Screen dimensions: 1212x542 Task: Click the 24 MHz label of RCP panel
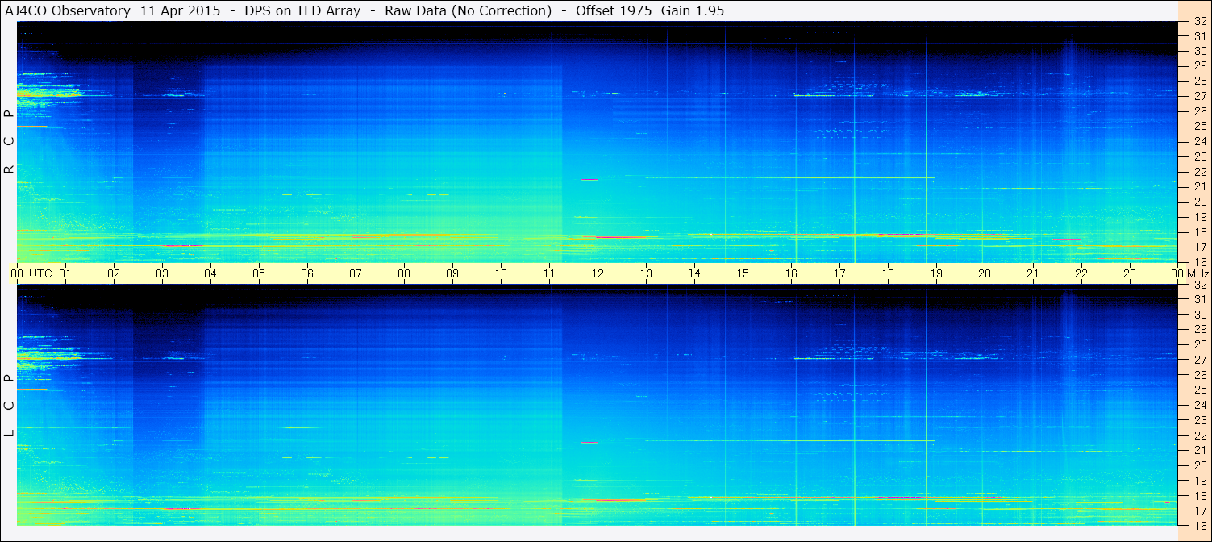pyautogui.click(x=1199, y=142)
